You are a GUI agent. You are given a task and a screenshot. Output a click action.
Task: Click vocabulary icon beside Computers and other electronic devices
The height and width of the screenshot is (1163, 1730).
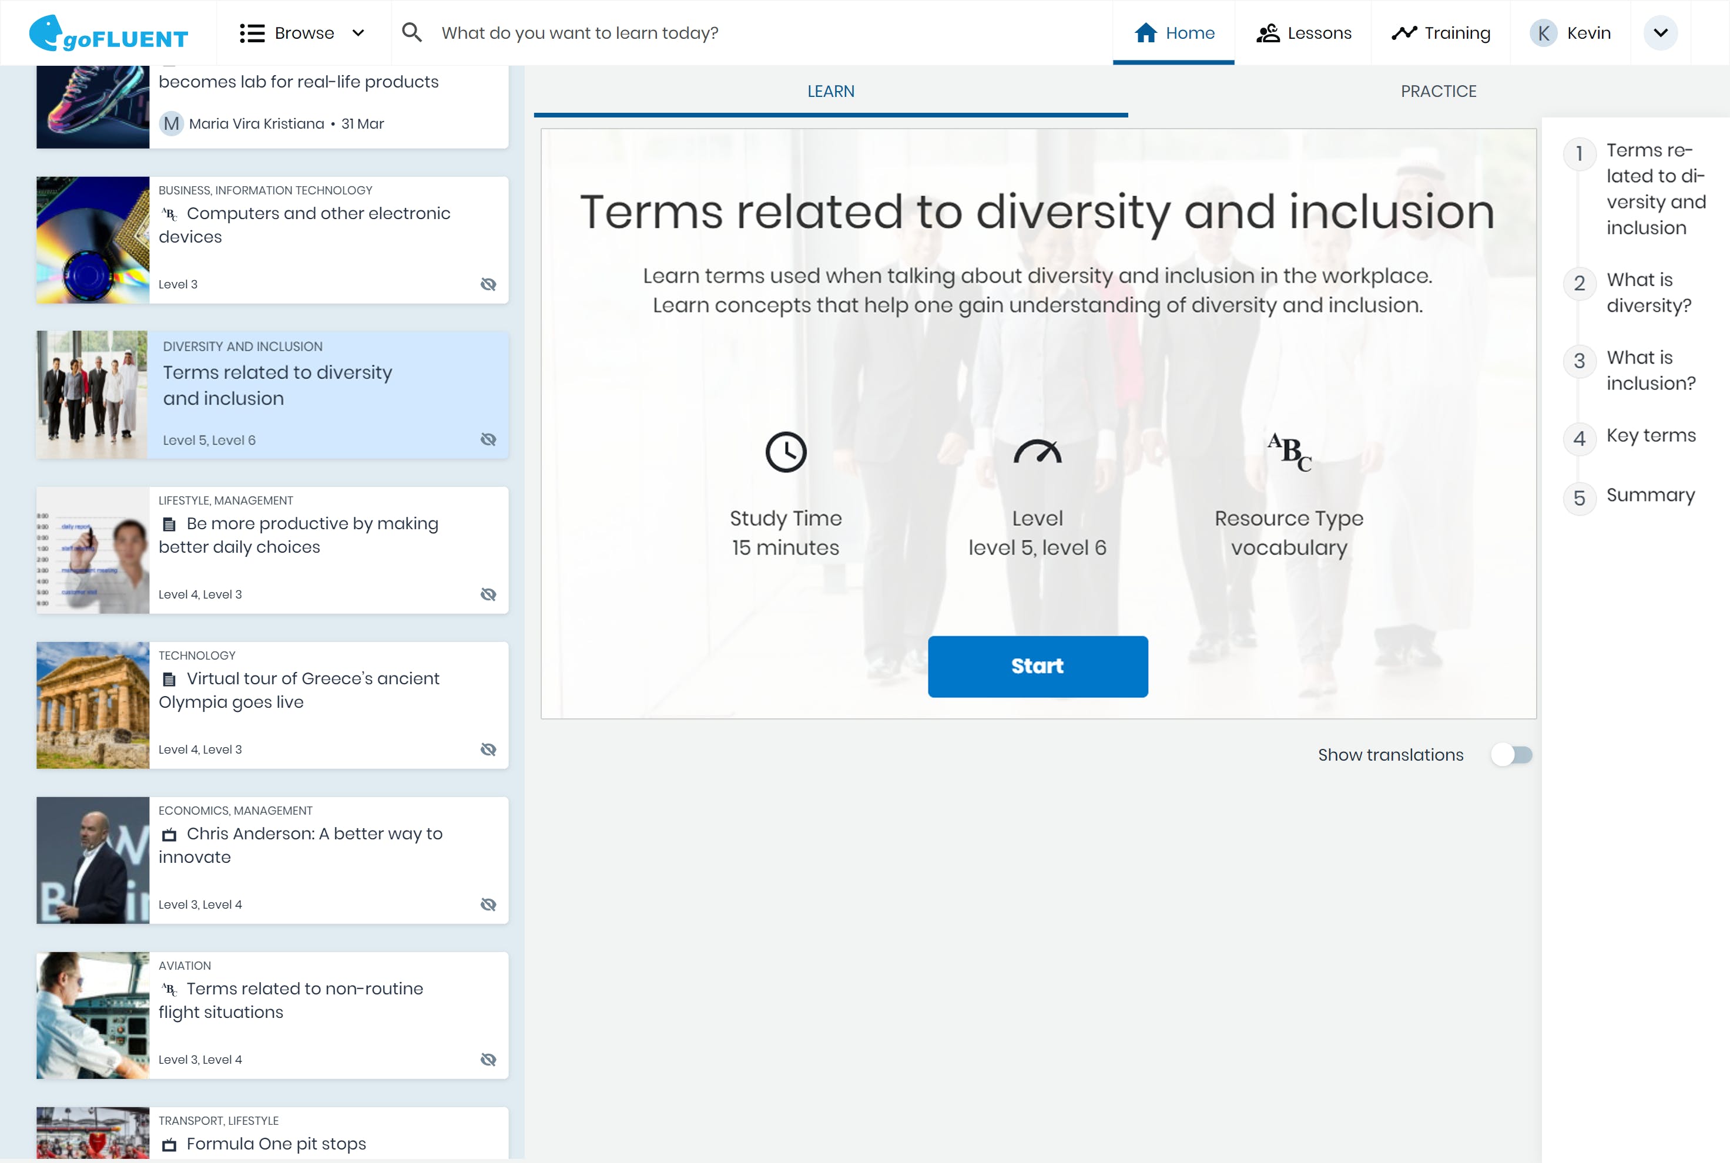click(169, 214)
